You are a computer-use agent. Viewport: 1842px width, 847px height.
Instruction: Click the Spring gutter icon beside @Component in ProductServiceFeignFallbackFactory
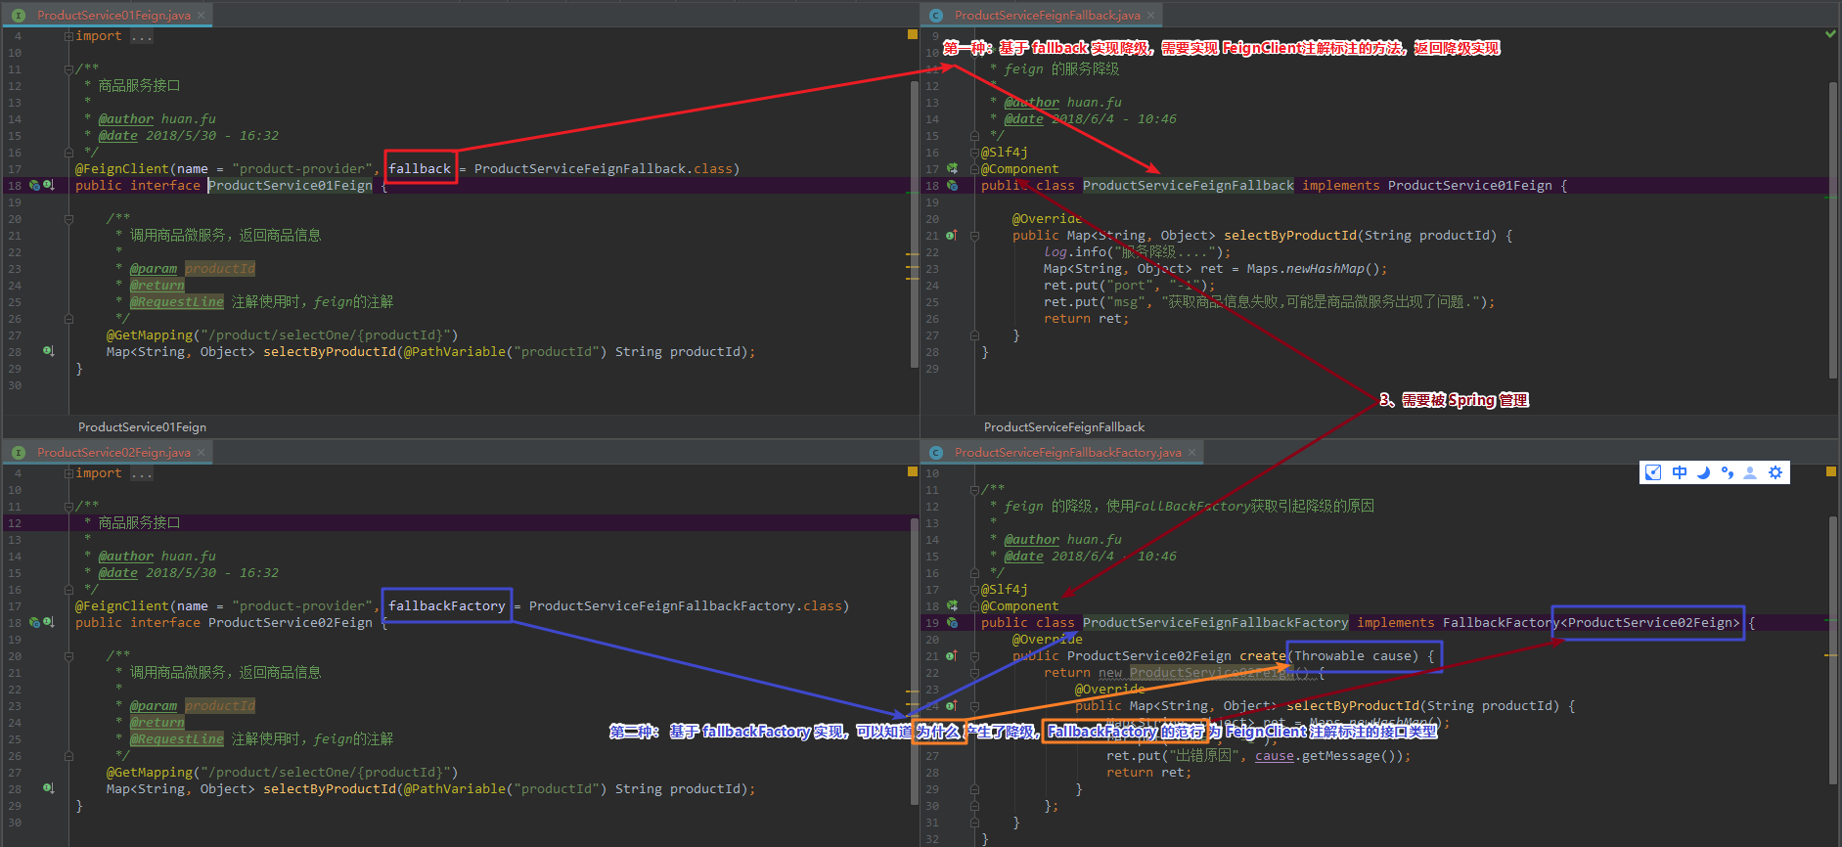952,605
